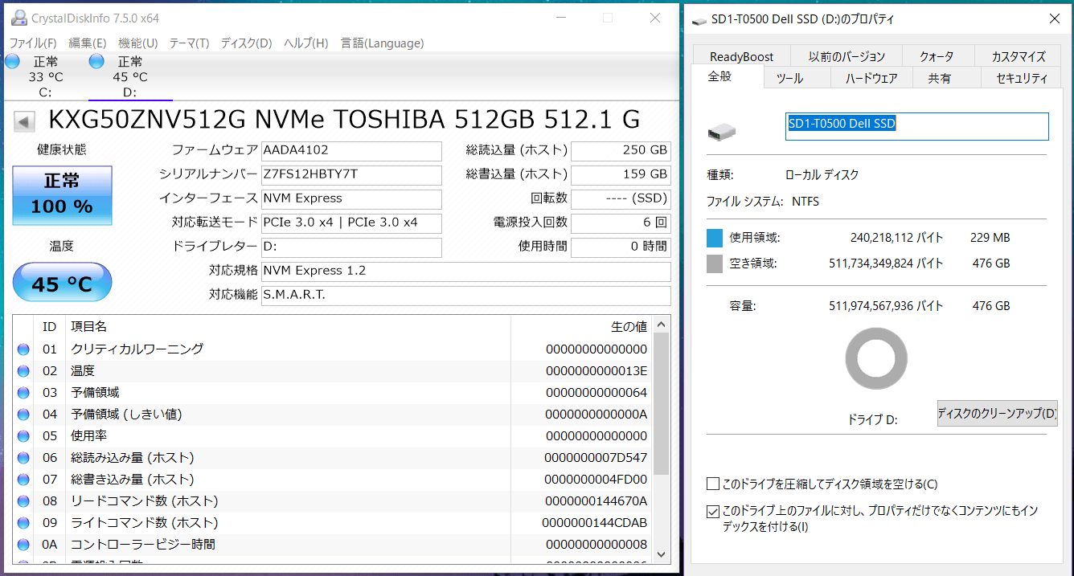
Task: Switch to the セキュリティ tab
Action: (1022, 78)
